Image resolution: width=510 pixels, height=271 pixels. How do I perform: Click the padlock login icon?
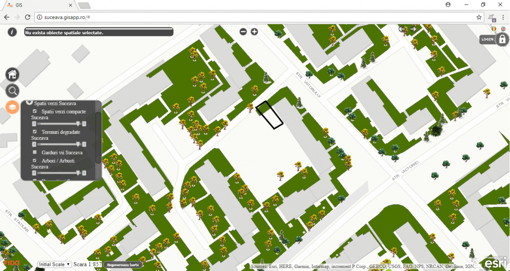(503, 39)
